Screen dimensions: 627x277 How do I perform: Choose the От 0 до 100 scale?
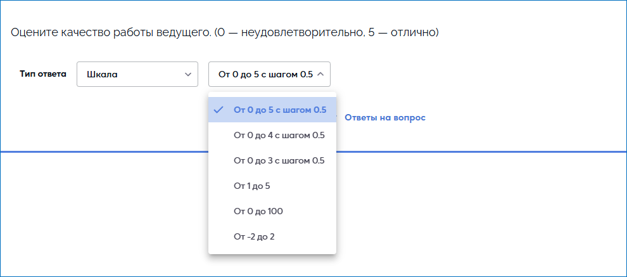point(258,211)
